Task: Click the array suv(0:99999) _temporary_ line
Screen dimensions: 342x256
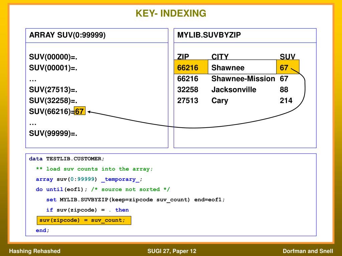Action: pyautogui.click(x=89, y=179)
